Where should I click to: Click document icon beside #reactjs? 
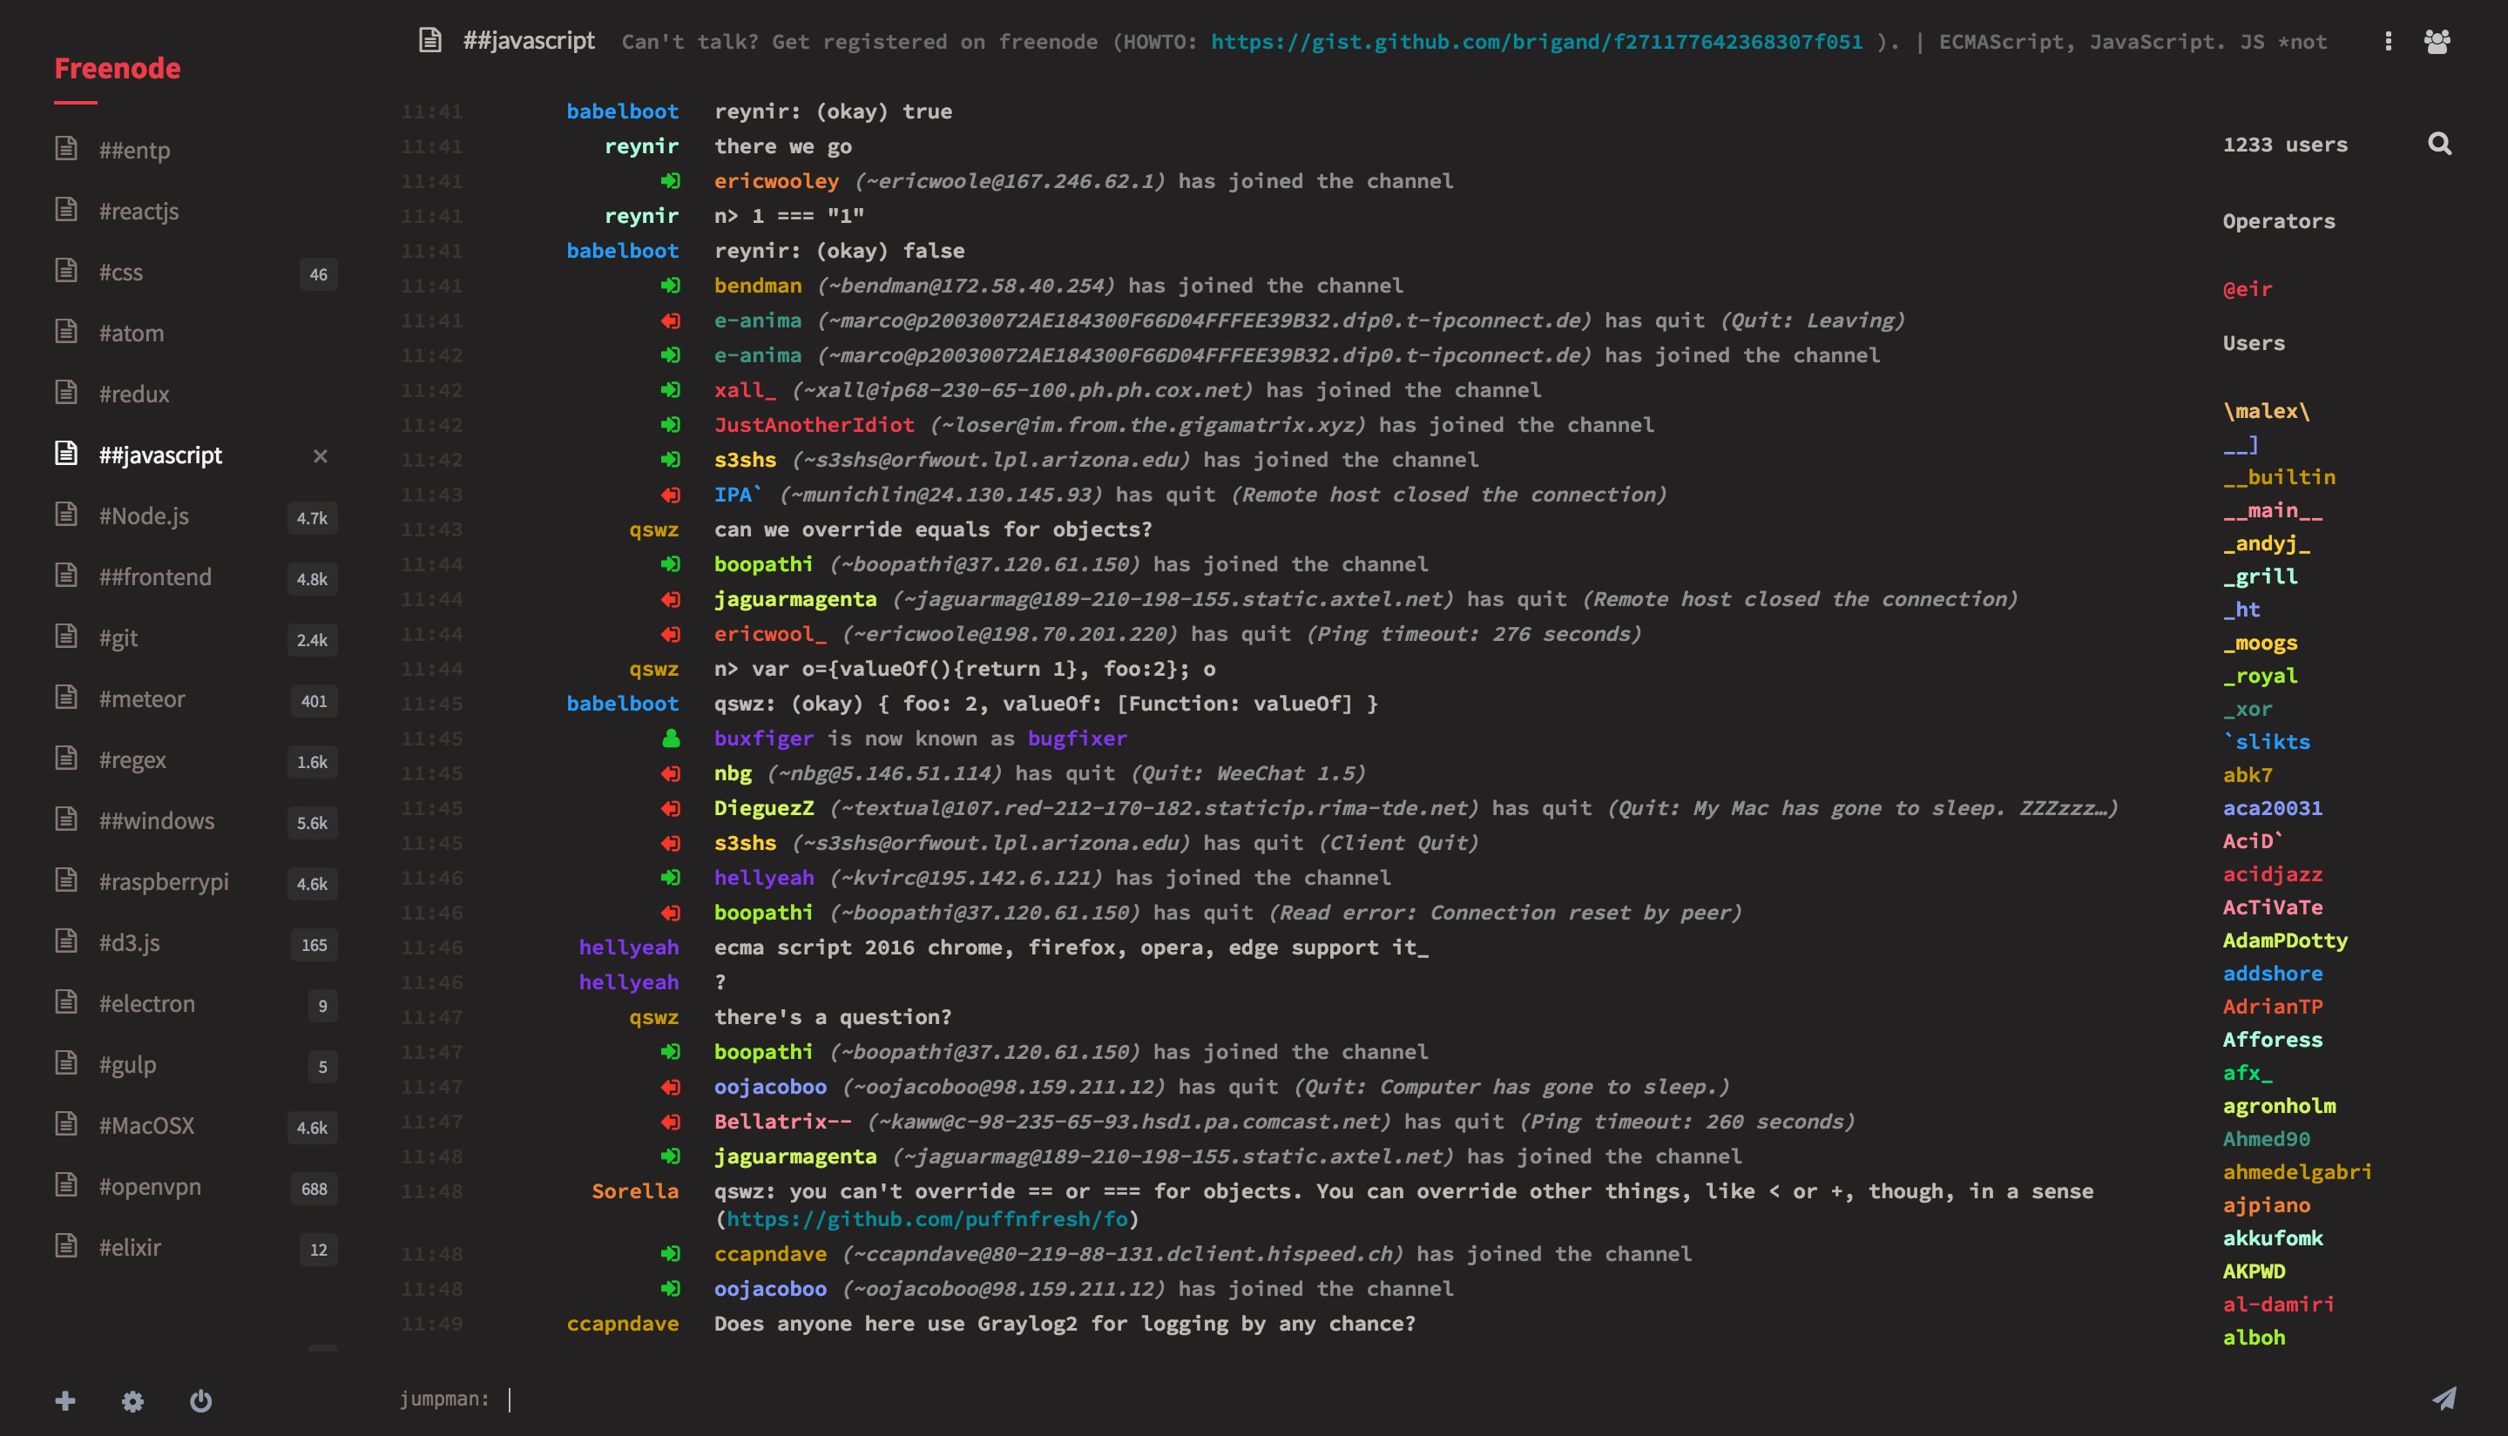66,210
